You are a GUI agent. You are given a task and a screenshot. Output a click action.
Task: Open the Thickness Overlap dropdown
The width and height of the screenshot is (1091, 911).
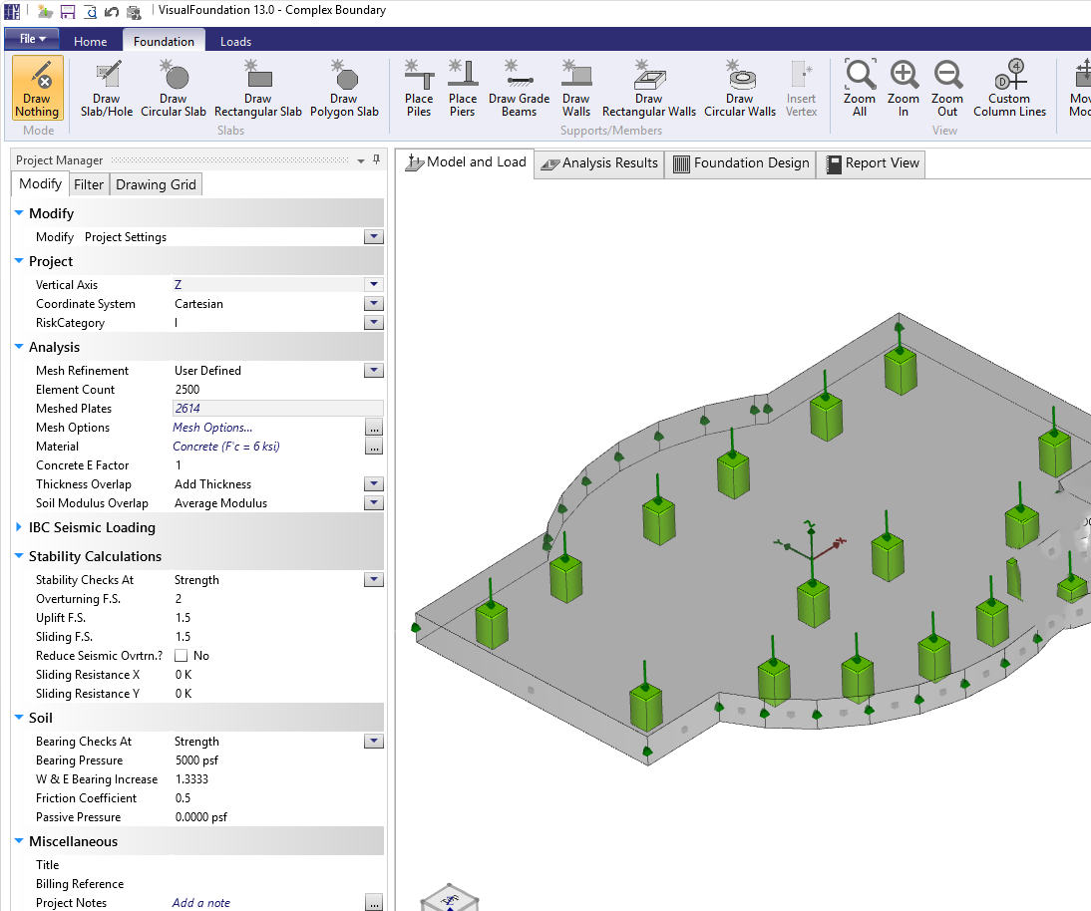(x=374, y=484)
